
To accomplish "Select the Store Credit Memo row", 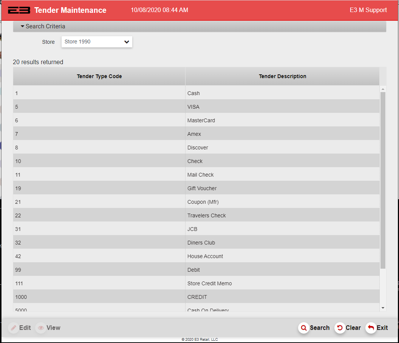I will coord(209,283).
